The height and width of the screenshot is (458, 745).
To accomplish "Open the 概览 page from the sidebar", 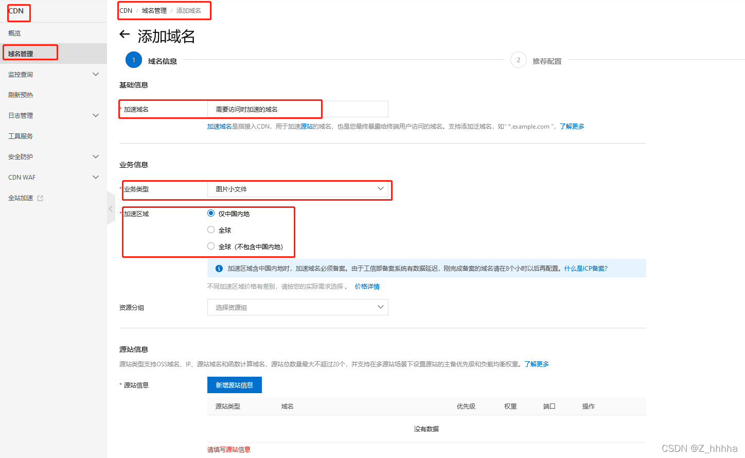I will pos(14,32).
